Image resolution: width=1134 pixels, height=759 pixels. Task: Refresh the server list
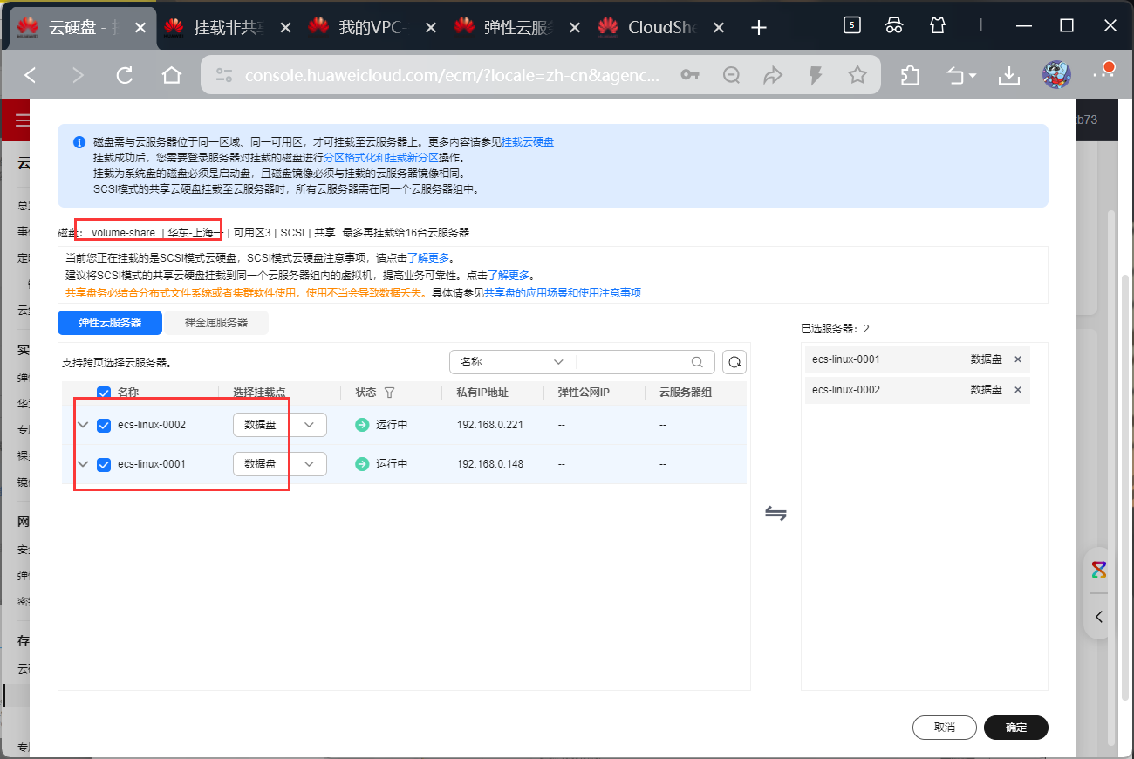pos(734,362)
